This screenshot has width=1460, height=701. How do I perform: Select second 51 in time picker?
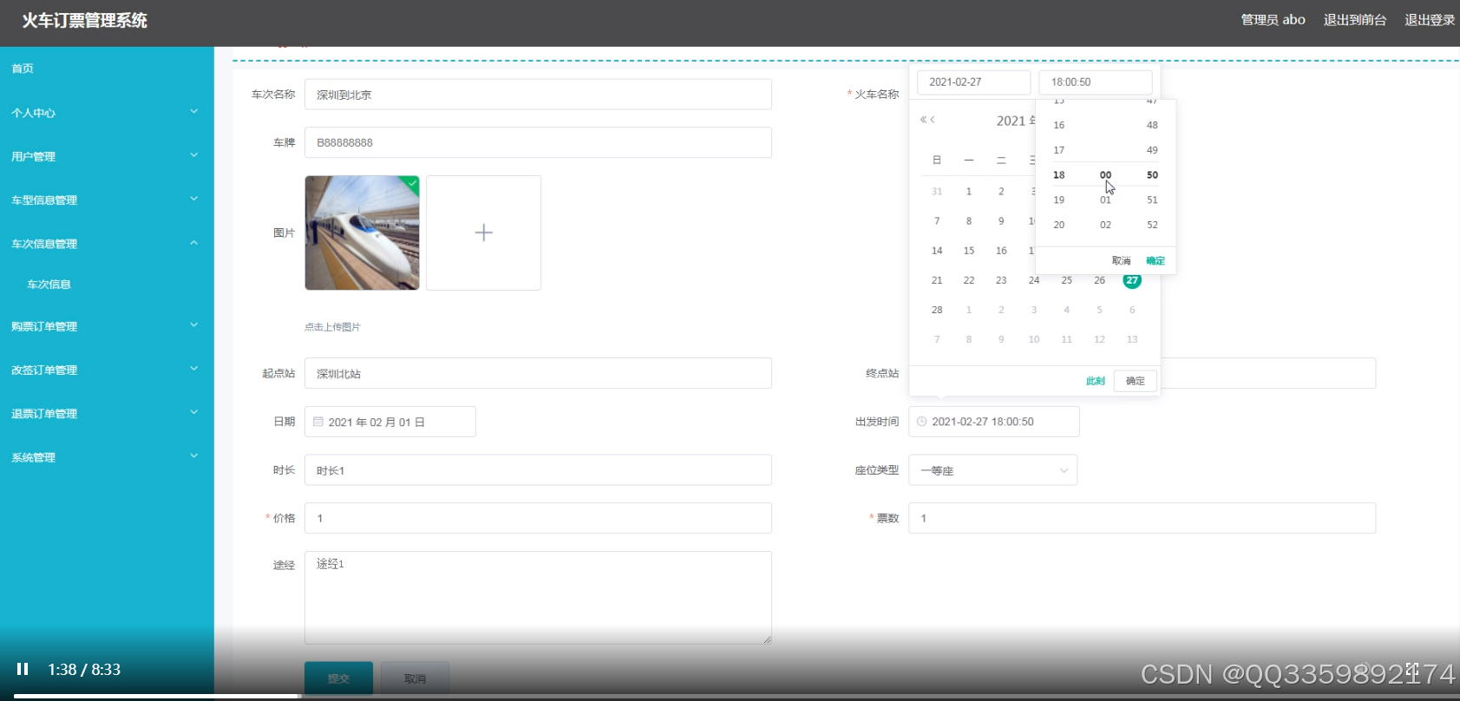(x=1152, y=200)
